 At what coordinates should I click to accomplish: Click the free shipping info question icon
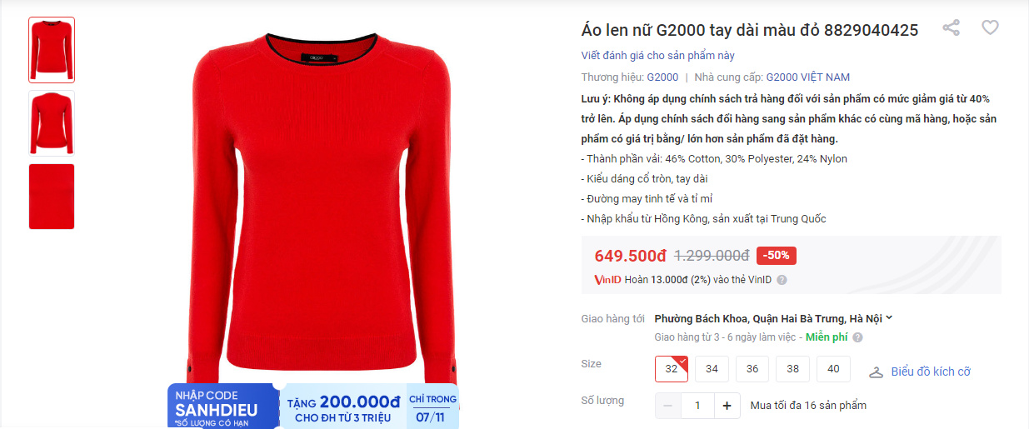857,337
